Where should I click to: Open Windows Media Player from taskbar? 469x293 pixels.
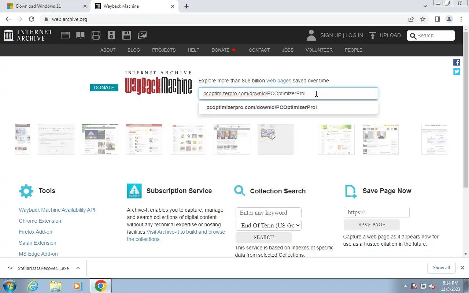(x=78, y=286)
